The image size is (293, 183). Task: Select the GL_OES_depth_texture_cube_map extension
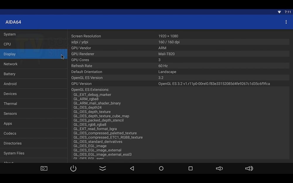coord(101,116)
